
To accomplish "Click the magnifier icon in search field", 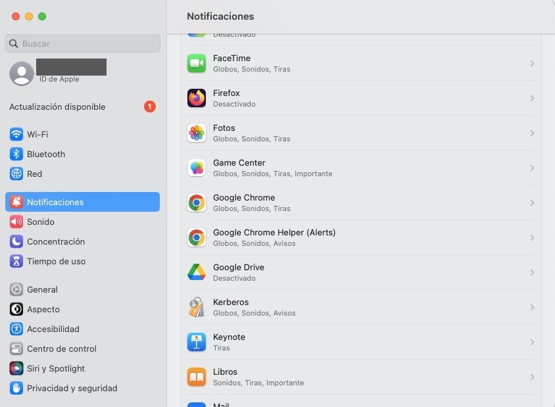I will click(x=13, y=43).
